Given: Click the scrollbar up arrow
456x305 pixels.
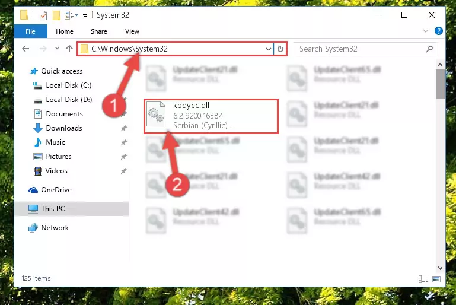Looking at the screenshot, I should (440, 65).
